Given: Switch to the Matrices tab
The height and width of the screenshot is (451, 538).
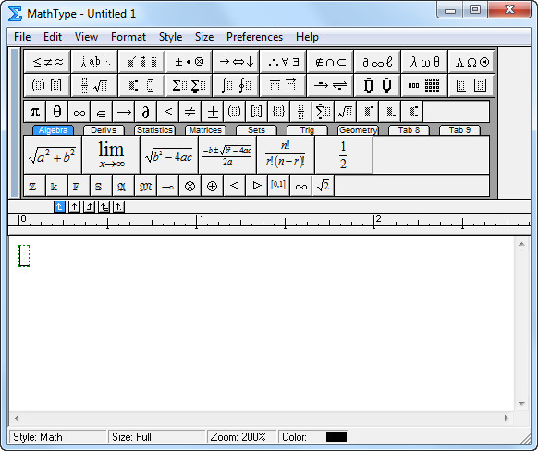Looking at the screenshot, I should click(205, 130).
